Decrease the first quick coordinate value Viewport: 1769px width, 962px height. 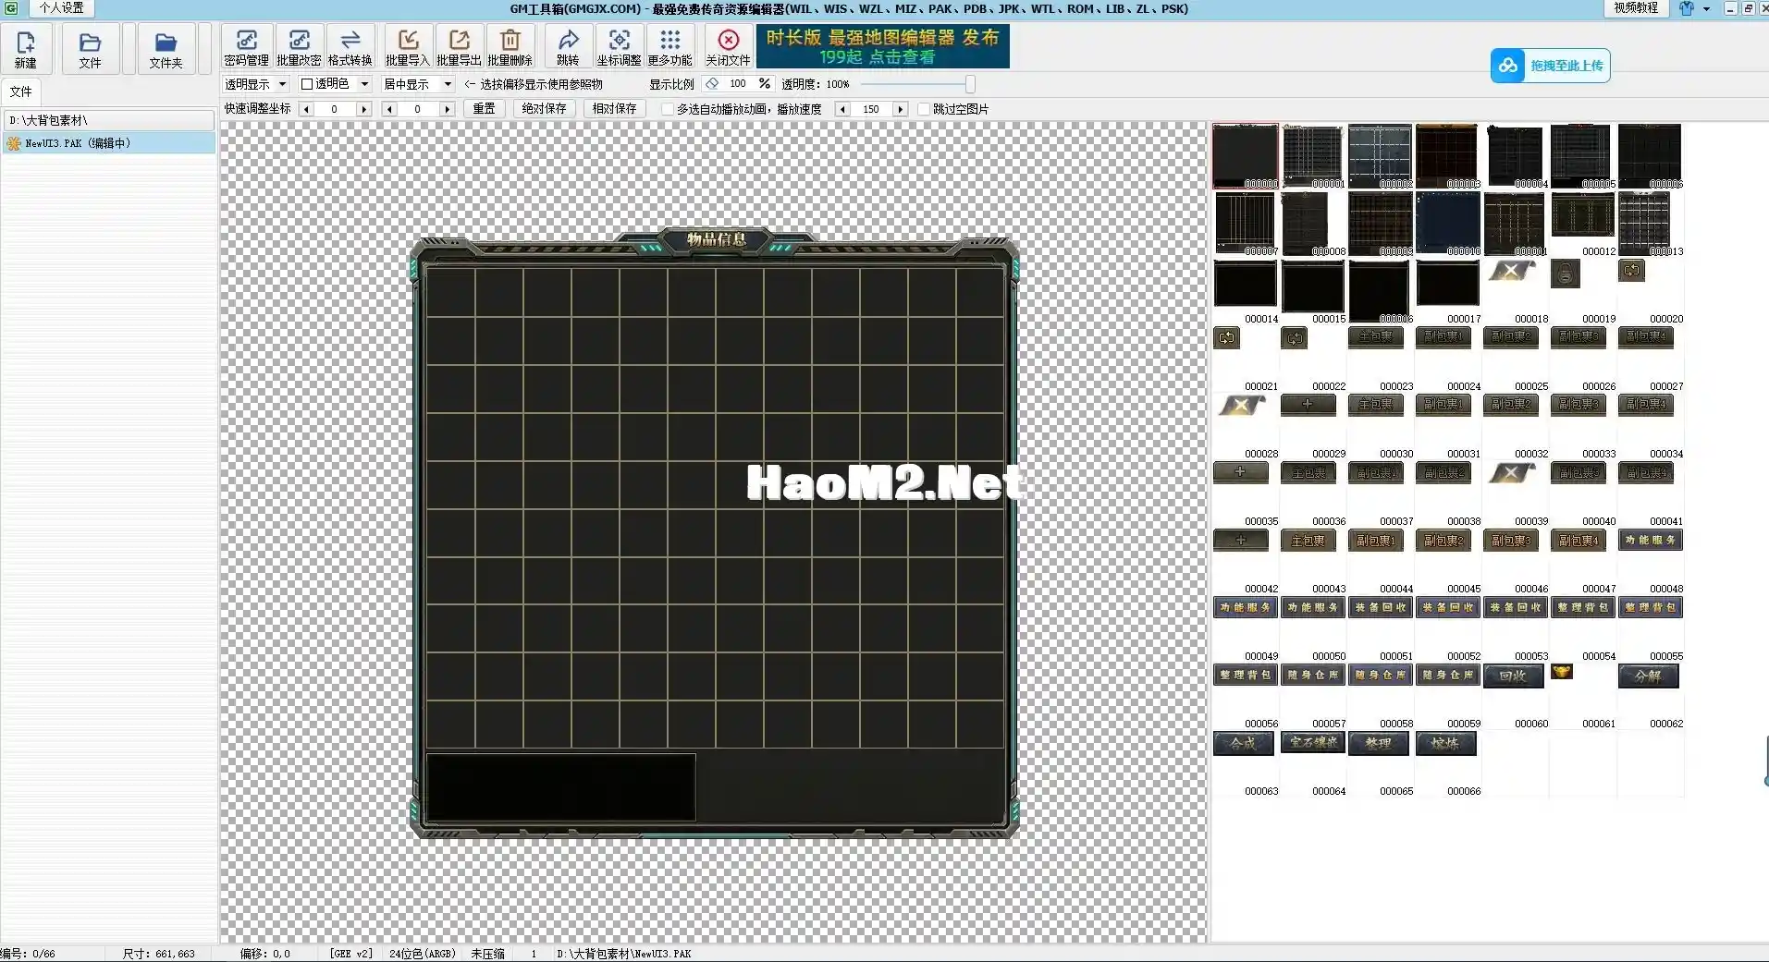coord(307,109)
